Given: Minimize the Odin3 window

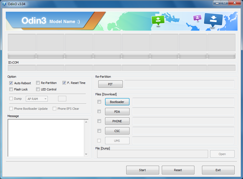Looking at the screenshot, I should pyautogui.click(x=217, y=3).
